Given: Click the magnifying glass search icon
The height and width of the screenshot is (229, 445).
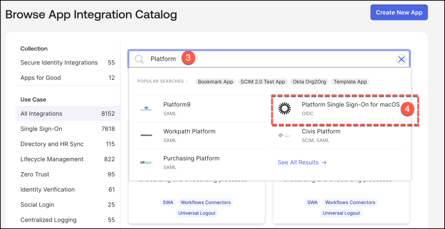Looking at the screenshot, I should (139, 59).
